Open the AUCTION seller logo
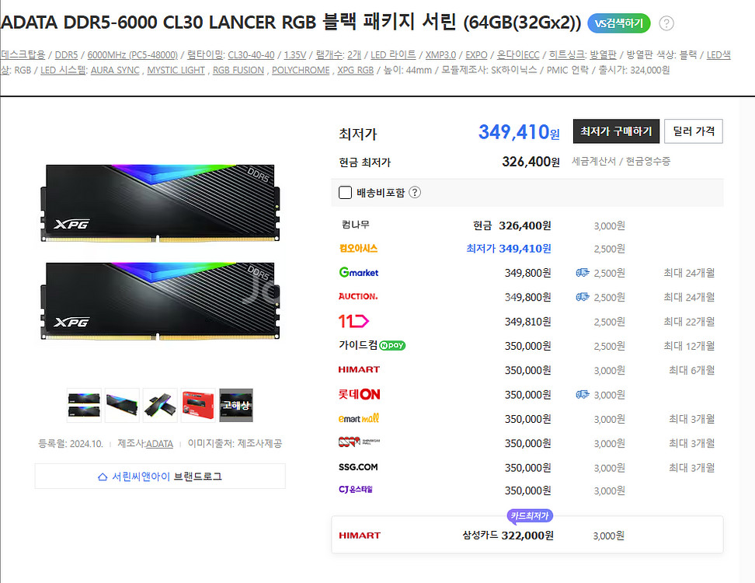Image resolution: width=755 pixels, height=583 pixels. [358, 296]
